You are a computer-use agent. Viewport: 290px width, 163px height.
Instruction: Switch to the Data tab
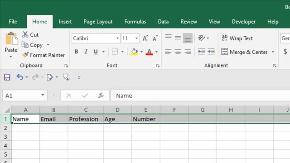click(163, 22)
